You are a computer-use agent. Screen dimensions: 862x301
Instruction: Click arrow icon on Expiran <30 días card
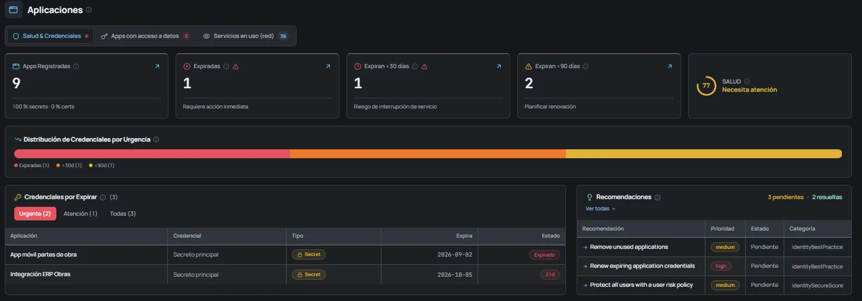[499, 66]
